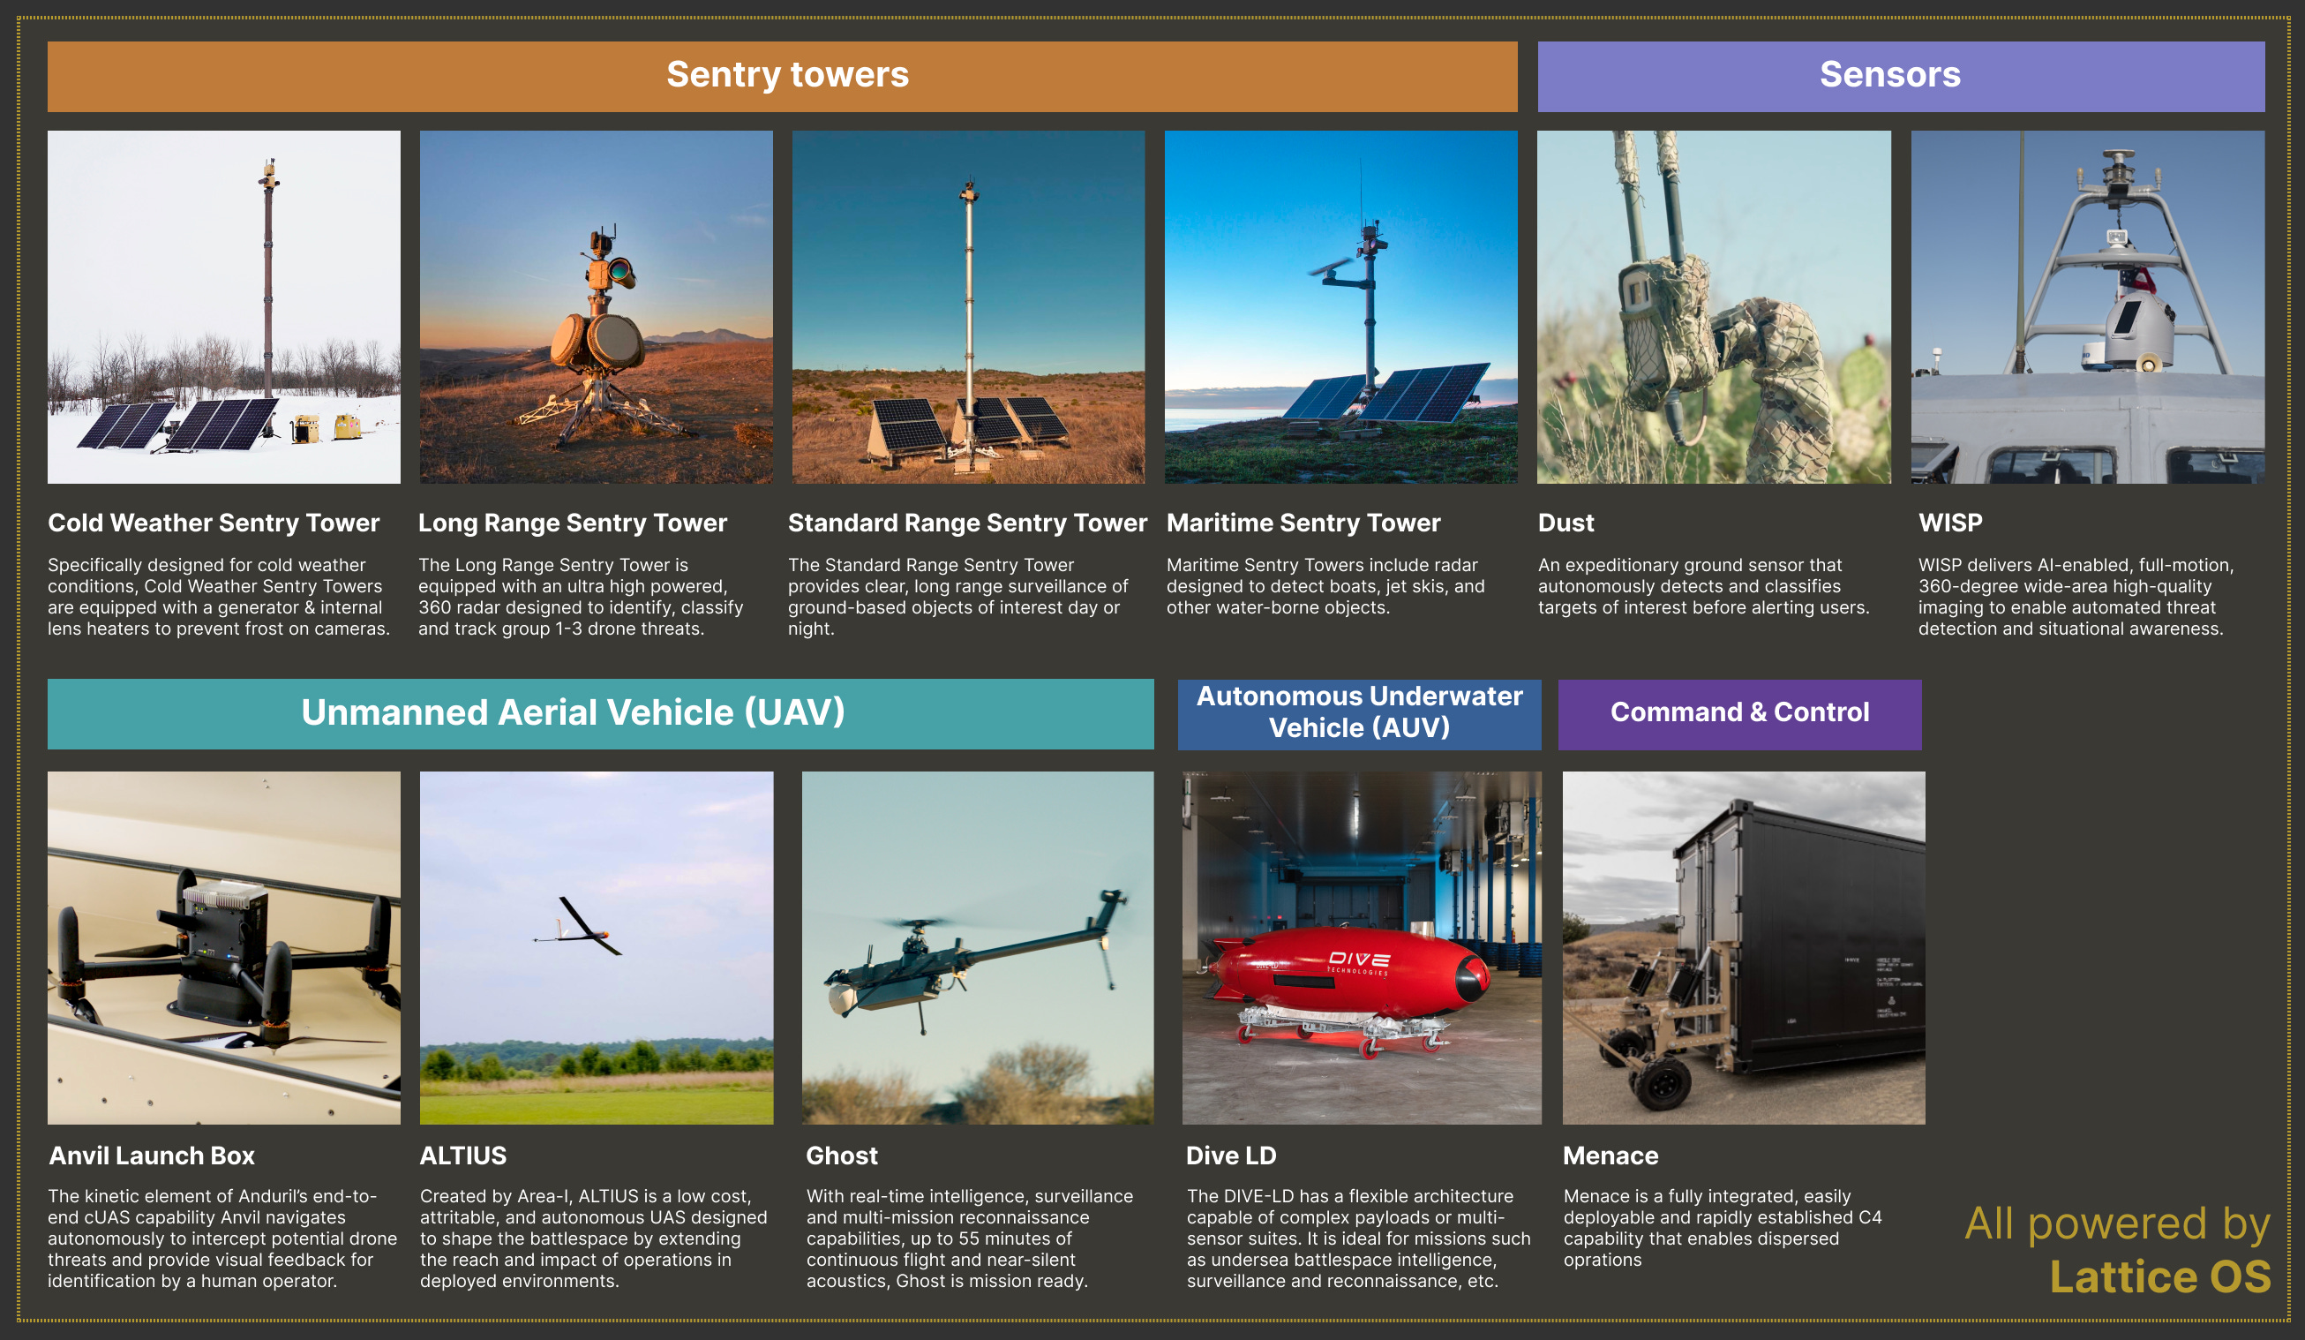The height and width of the screenshot is (1340, 2305).
Task: Click the Standard Range description about long range surveillance
Action: coord(958,597)
